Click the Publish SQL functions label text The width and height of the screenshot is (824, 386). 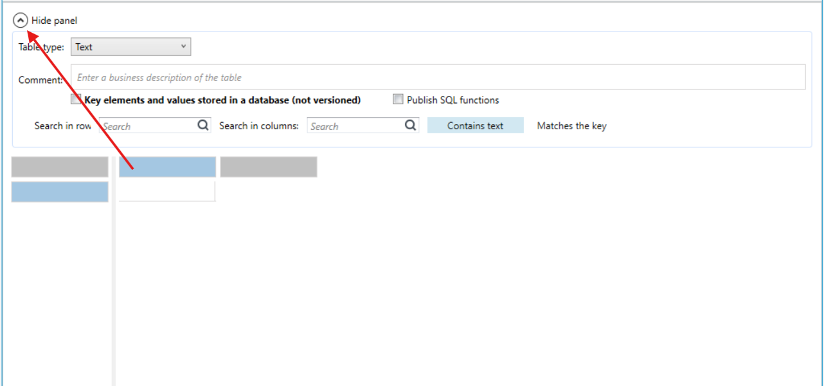point(453,100)
